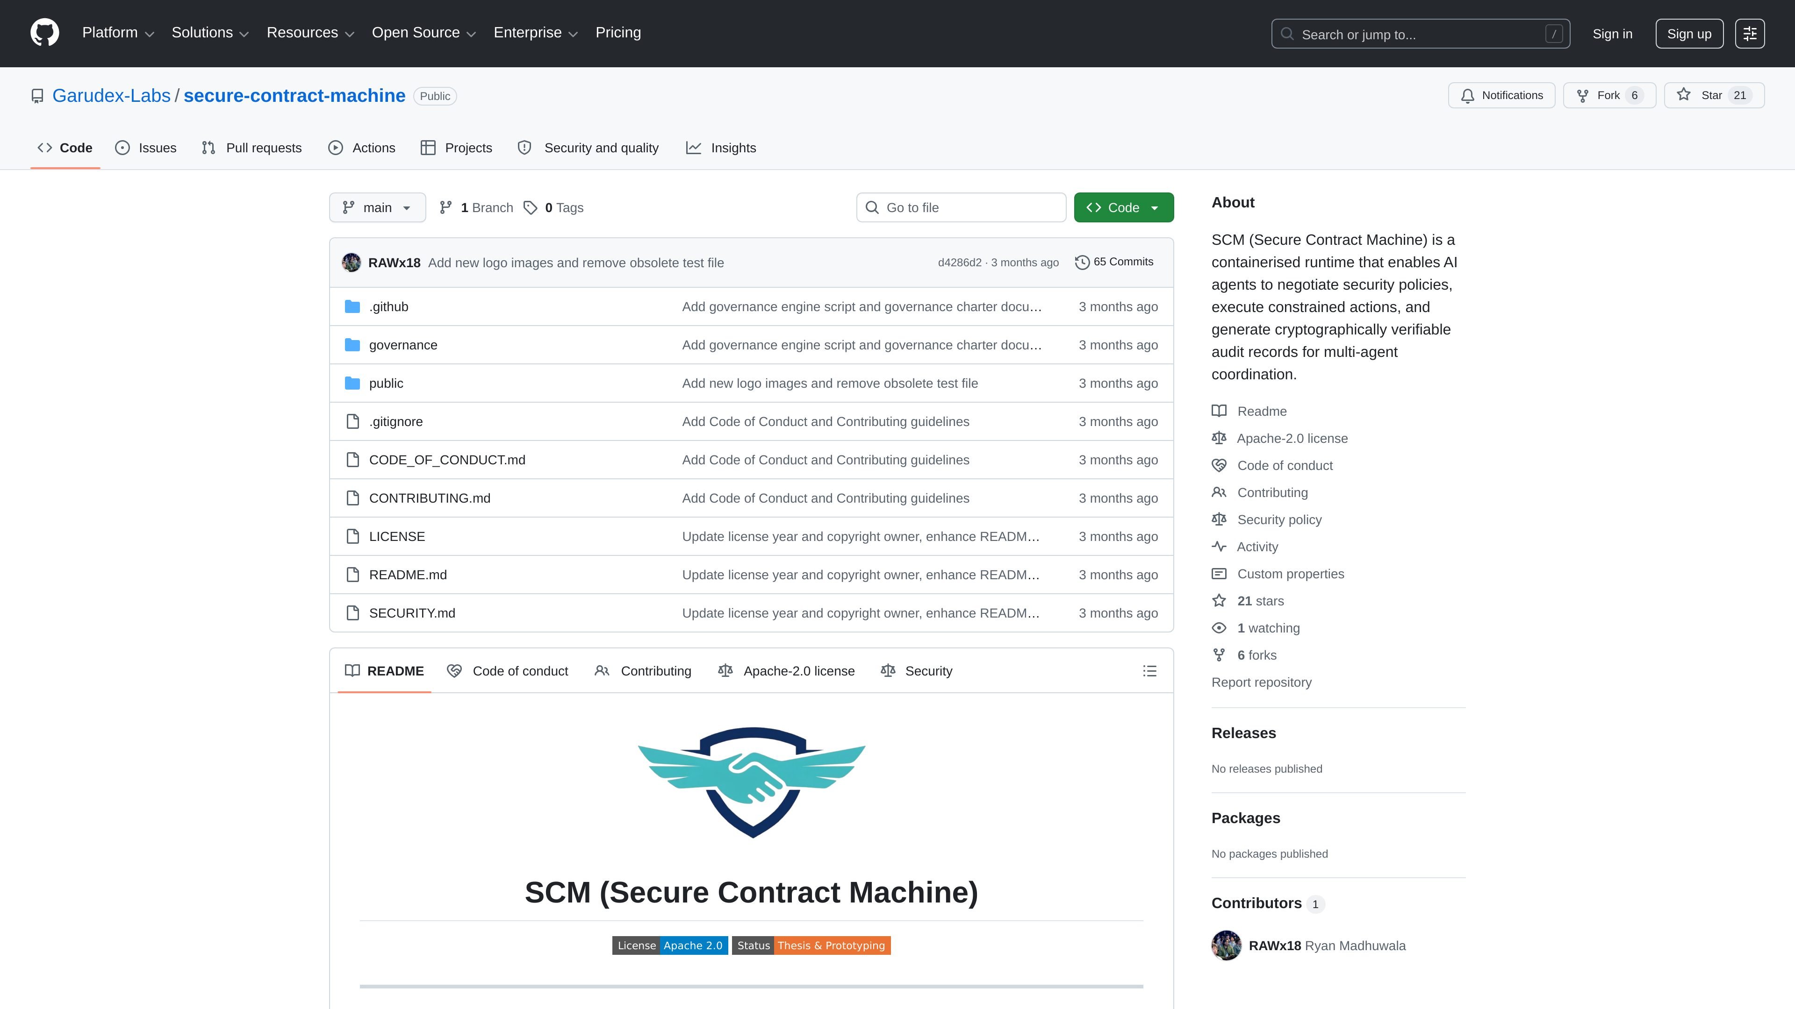Click the public folder icon
1795x1009 pixels.
tap(352, 383)
